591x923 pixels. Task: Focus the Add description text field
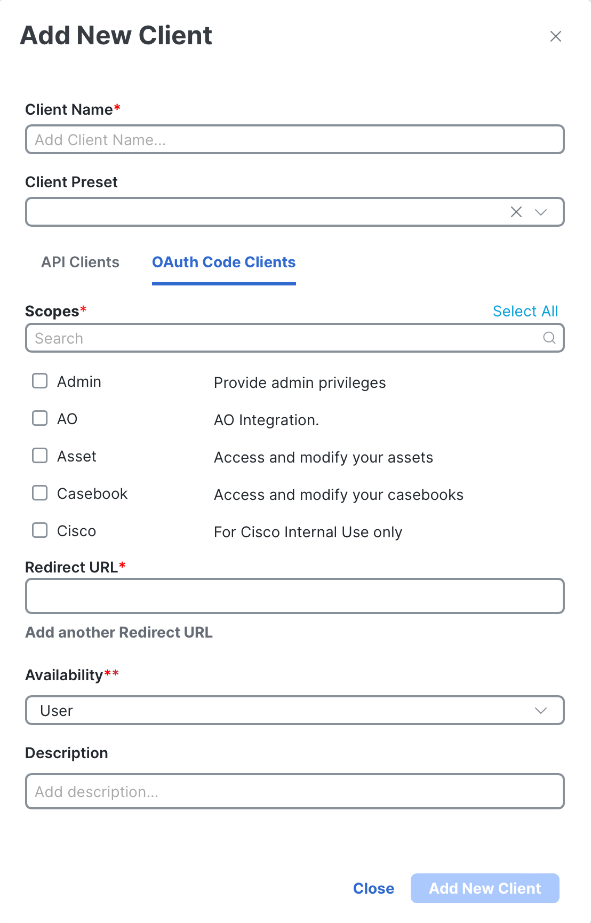tap(294, 791)
